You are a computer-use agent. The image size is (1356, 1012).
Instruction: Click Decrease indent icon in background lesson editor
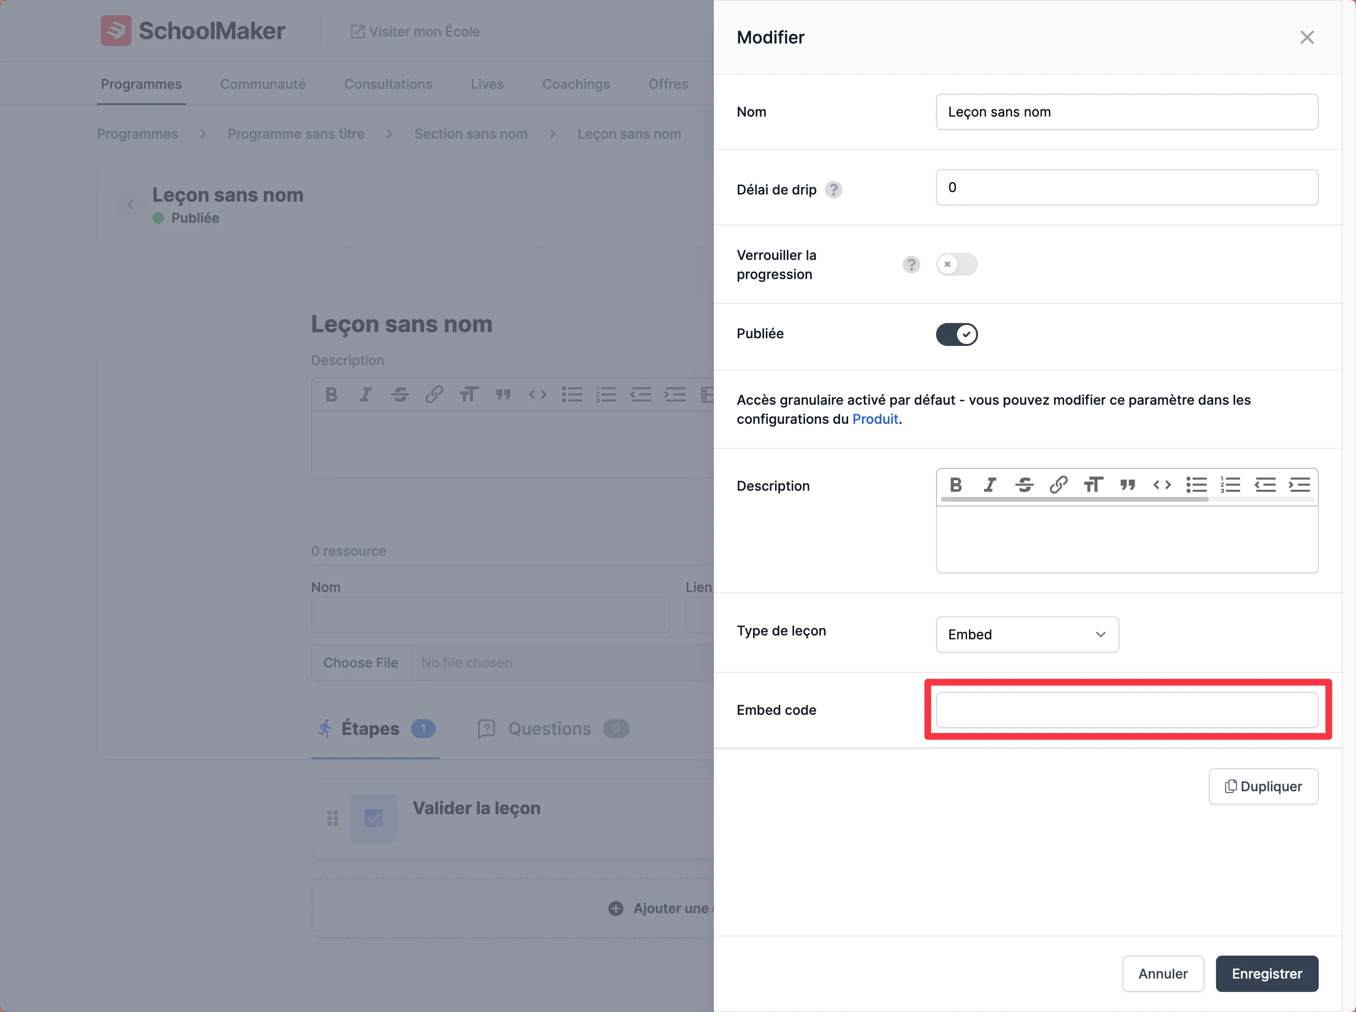pos(641,394)
